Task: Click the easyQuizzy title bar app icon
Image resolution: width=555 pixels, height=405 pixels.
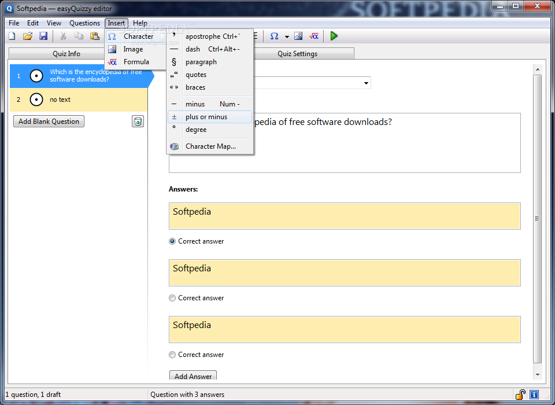Action: coord(10,9)
